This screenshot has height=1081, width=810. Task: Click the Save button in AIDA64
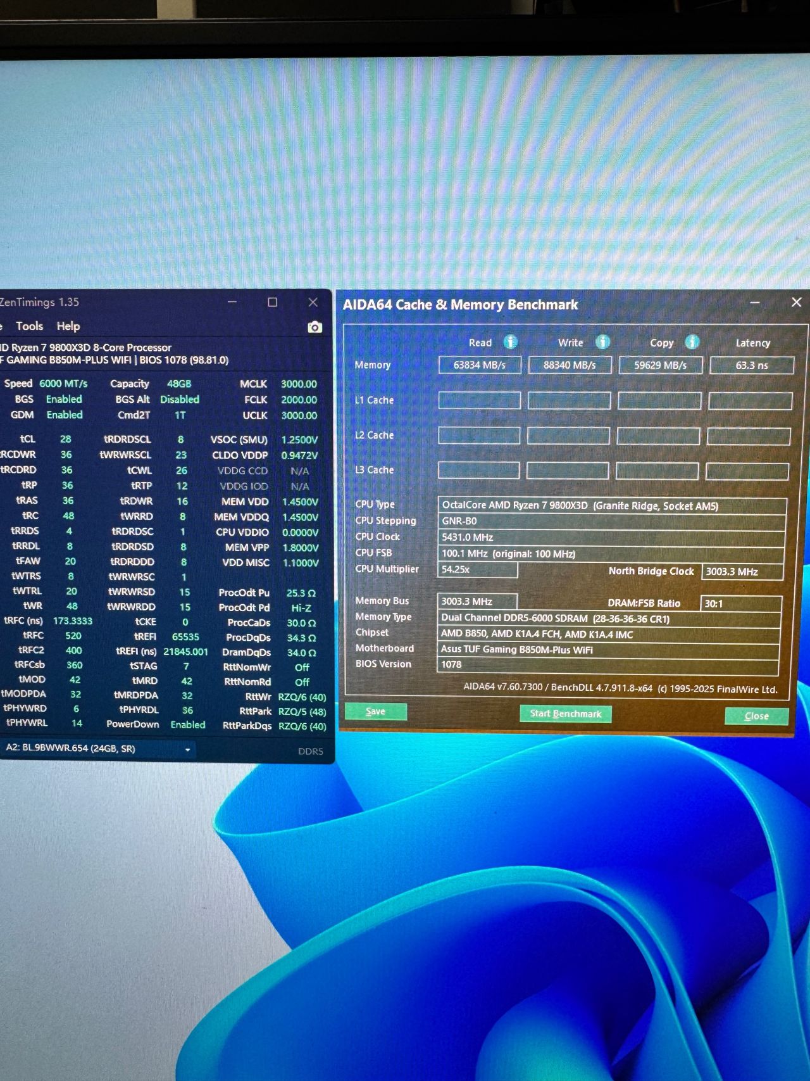tap(375, 712)
